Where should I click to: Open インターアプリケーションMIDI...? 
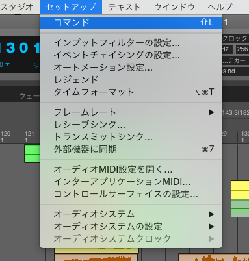pyautogui.click(x=131, y=182)
